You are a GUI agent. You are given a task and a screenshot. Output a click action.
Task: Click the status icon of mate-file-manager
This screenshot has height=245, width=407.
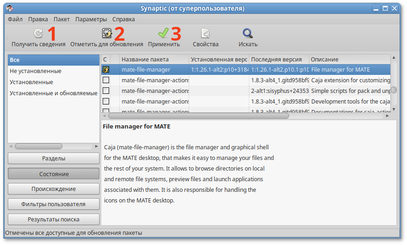[x=106, y=70]
